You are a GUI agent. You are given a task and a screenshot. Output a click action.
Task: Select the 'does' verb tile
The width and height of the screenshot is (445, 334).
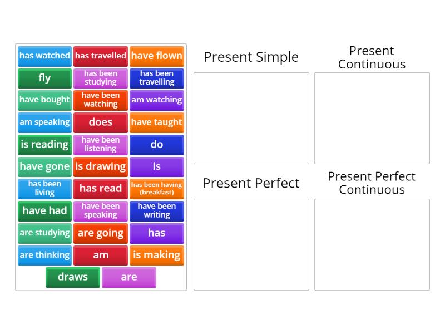pyautogui.click(x=100, y=122)
